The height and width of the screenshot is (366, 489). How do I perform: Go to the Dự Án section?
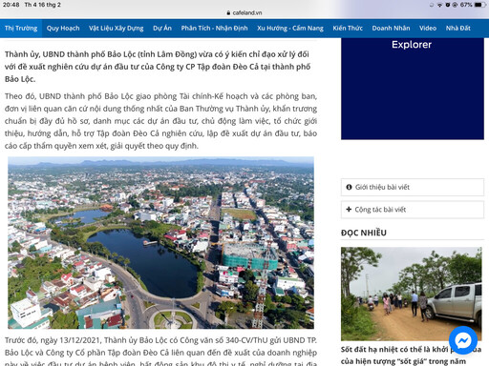tap(162, 29)
